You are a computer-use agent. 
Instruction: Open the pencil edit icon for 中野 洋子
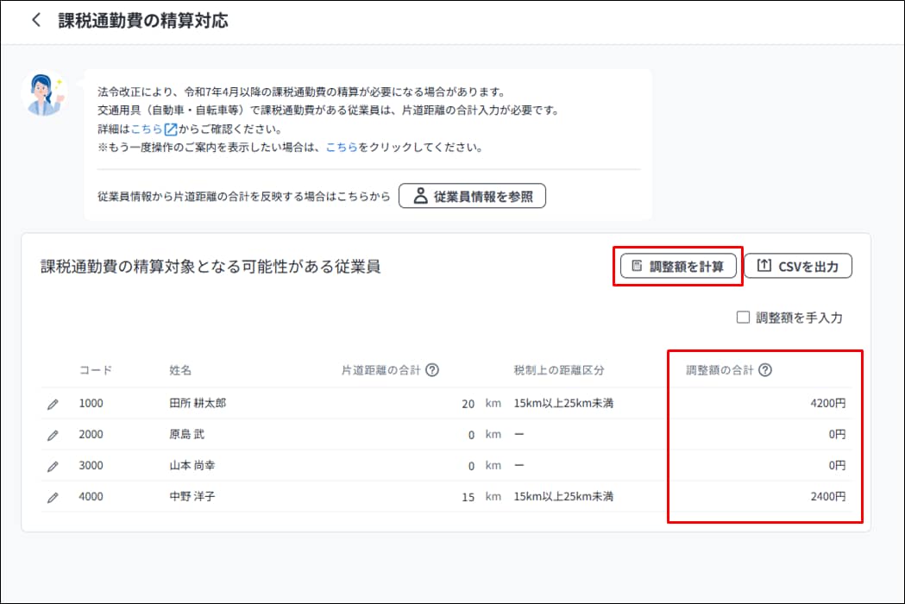point(52,497)
